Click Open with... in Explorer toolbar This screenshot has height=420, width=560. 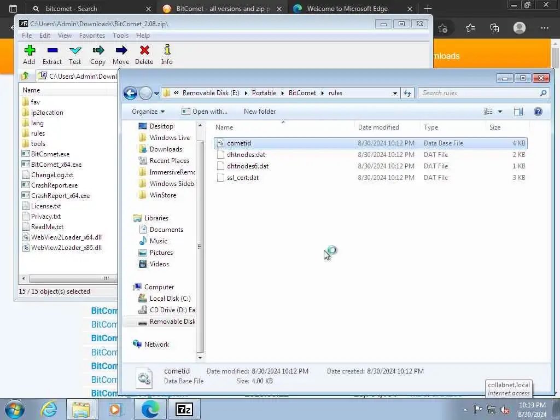(x=205, y=112)
